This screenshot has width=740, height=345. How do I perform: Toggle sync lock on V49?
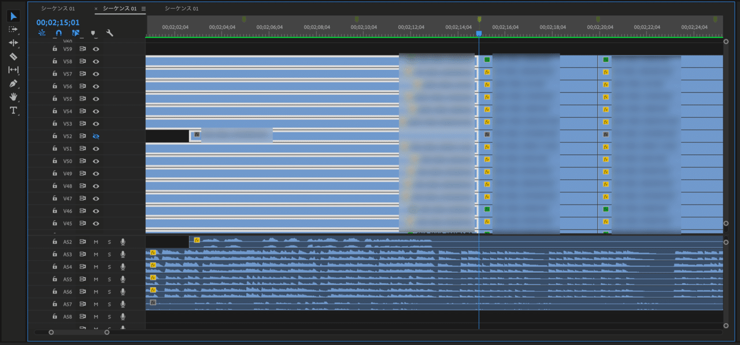click(x=83, y=173)
